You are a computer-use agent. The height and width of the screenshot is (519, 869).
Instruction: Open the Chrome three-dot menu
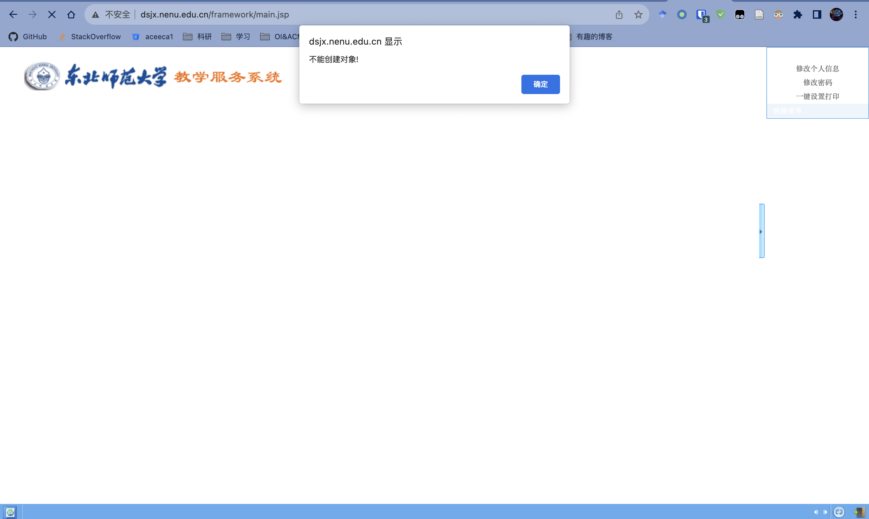855,14
